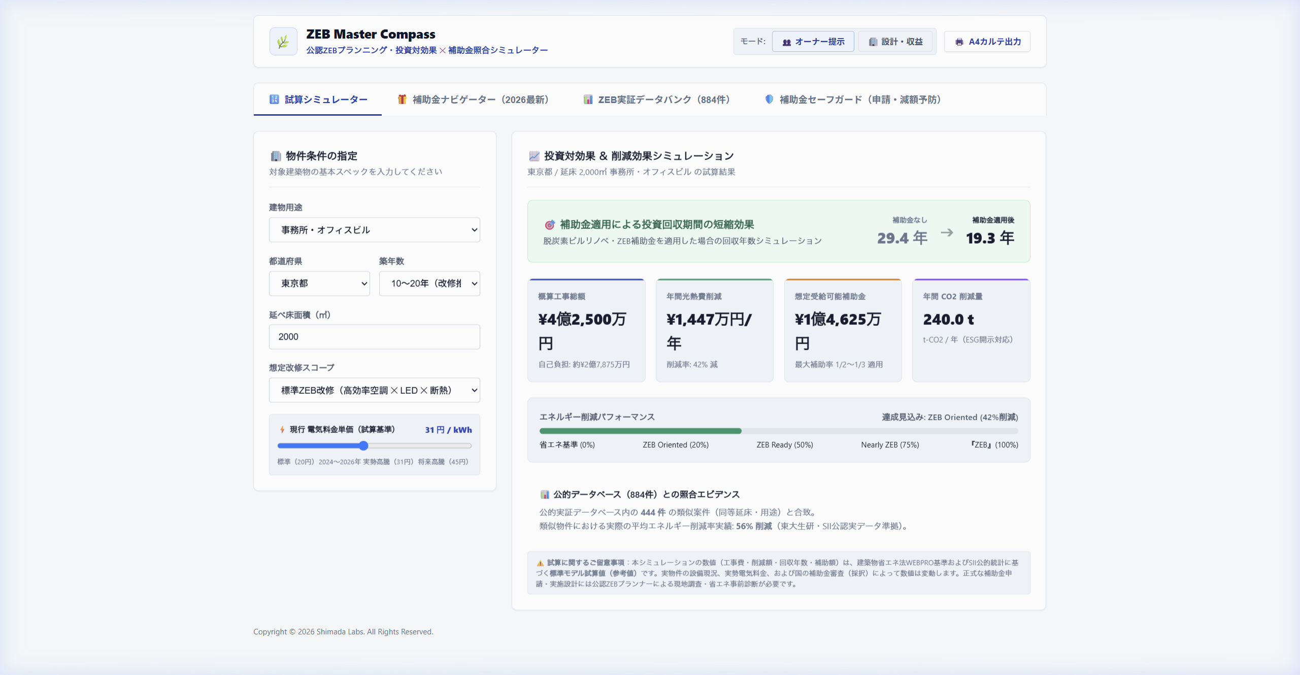The height and width of the screenshot is (675, 1300).
Task: Click the bar chart icon beside 公的データベース
Action: [545, 494]
